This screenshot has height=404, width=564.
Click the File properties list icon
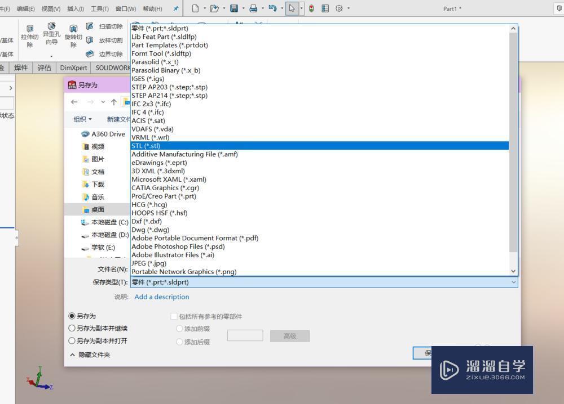tap(325, 8)
